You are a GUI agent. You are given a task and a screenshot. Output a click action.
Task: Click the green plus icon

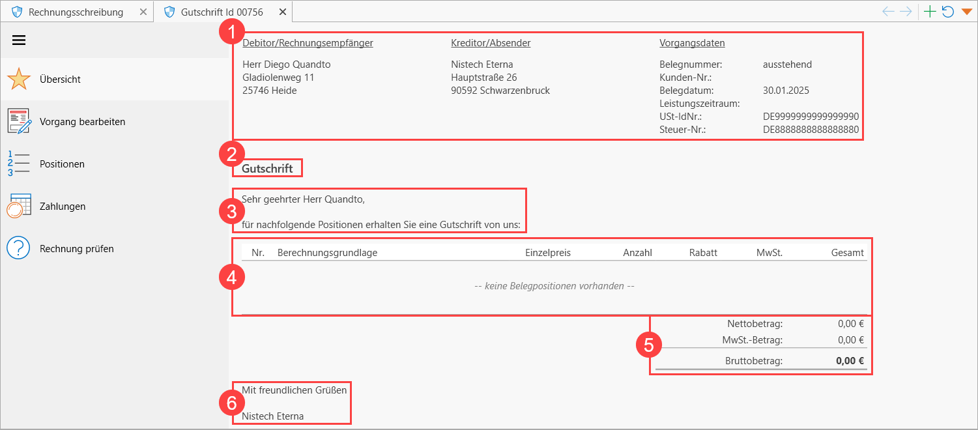(x=930, y=12)
